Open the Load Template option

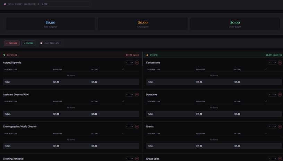(50, 43)
